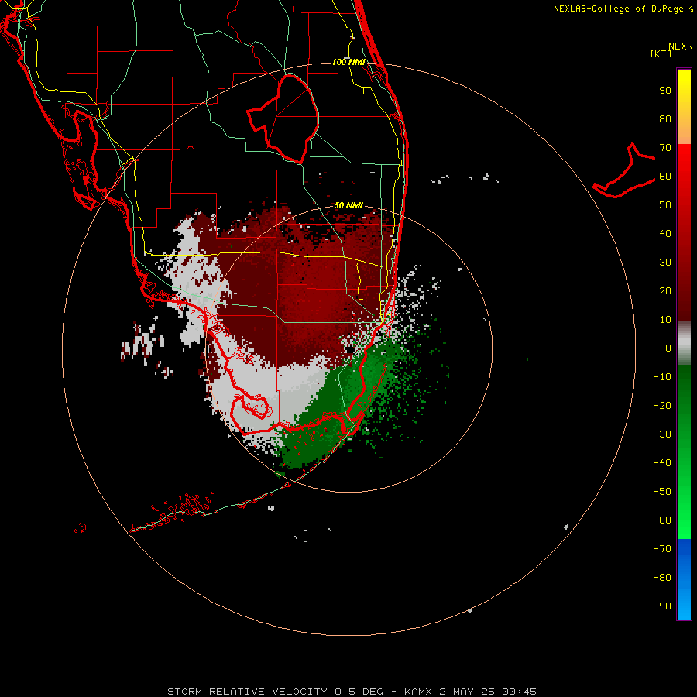Click the Lake Okeechobee outline on the map

283,118
